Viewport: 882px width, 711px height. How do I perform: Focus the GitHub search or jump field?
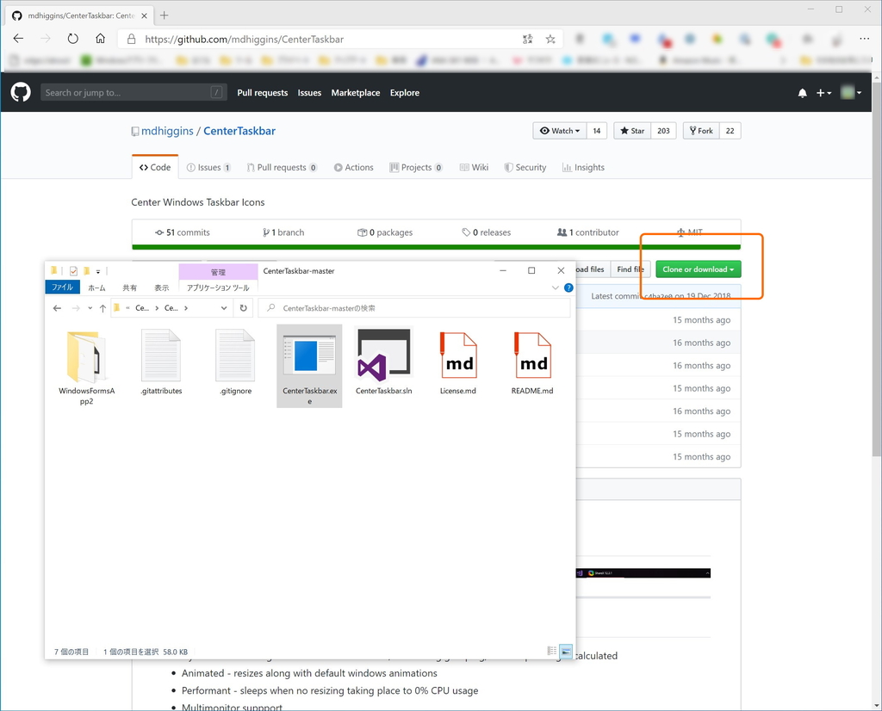click(134, 93)
